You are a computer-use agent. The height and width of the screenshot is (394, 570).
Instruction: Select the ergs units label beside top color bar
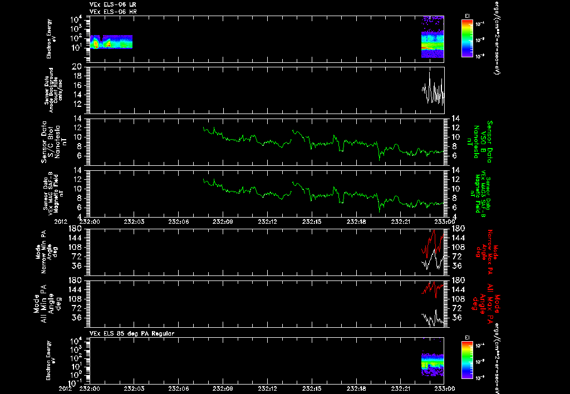(x=496, y=37)
